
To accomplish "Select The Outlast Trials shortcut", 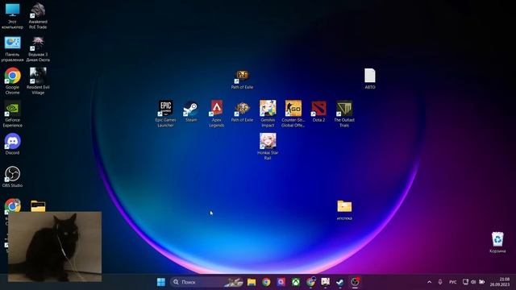I will (x=344, y=114).
